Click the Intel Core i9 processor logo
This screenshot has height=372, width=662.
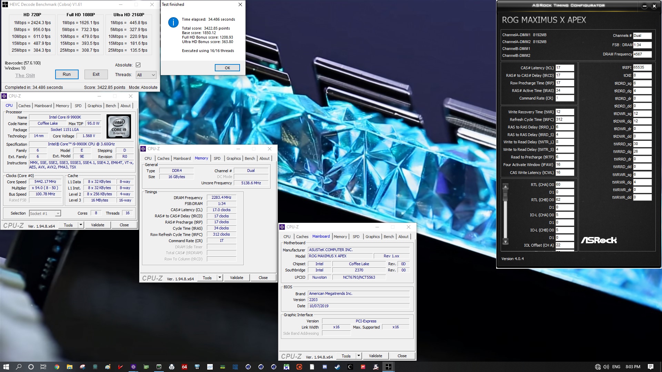[119, 126]
